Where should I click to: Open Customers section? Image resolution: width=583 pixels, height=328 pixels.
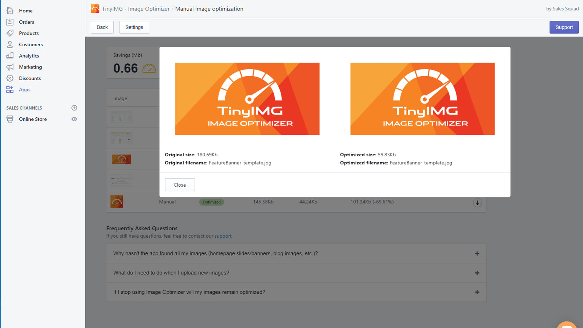[x=31, y=45]
